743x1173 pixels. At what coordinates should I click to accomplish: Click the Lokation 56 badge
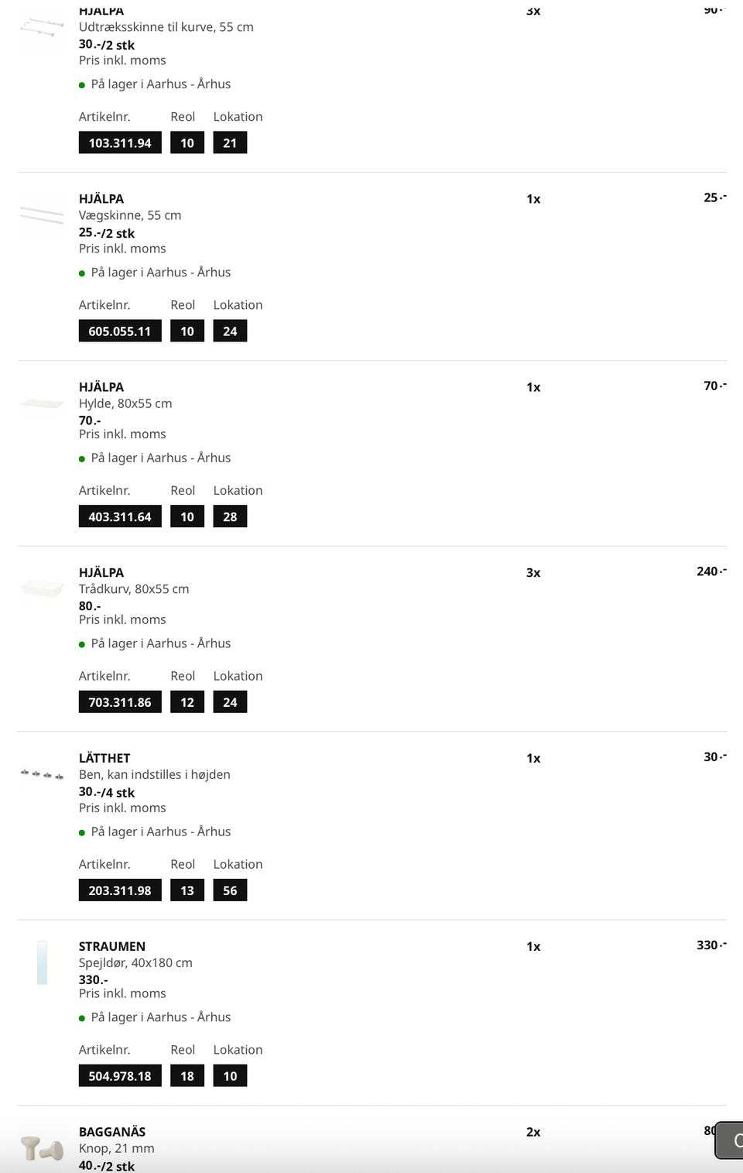pyautogui.click(x=230, y=890)
